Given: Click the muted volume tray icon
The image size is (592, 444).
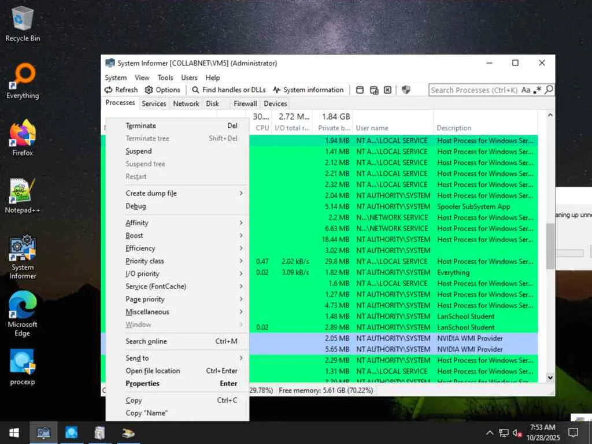Looking at the screenshot, I should pyautogui.click(x=517, y=433).
